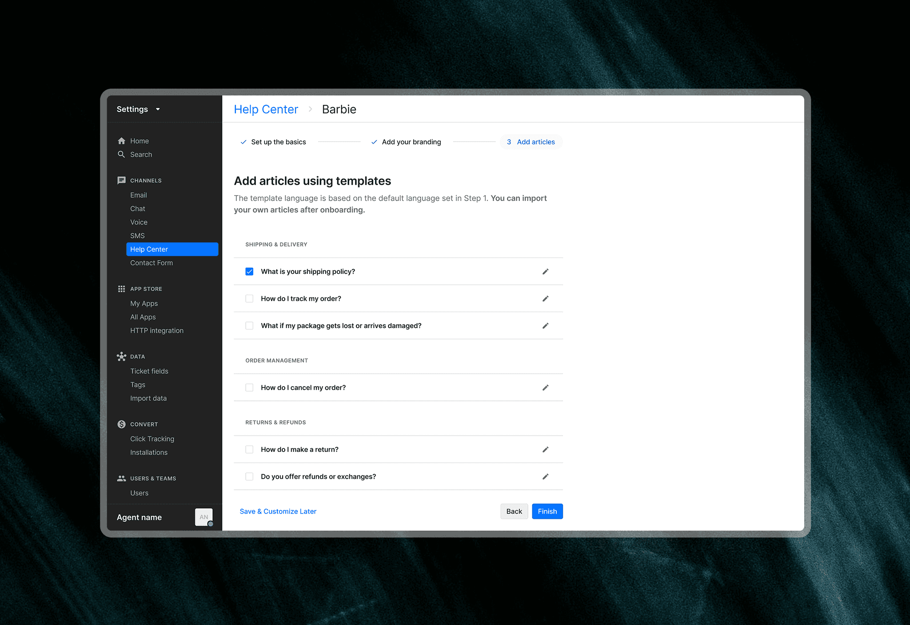Click the Back button

coord(514,511)
